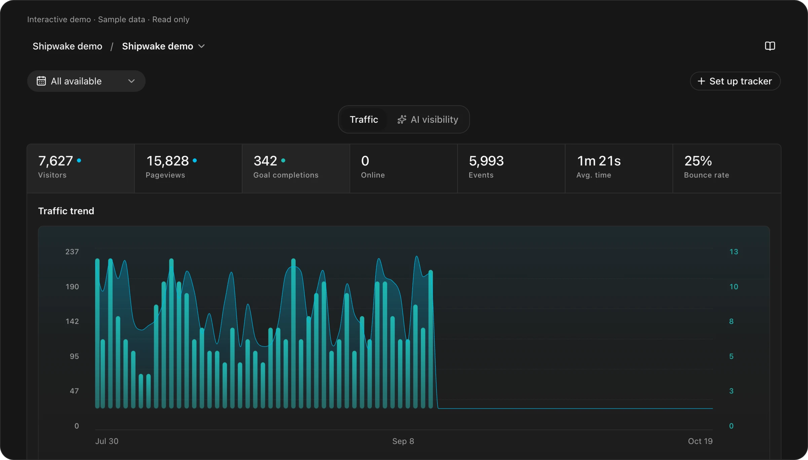Click the Traffic trend heading

coord(66,211)
